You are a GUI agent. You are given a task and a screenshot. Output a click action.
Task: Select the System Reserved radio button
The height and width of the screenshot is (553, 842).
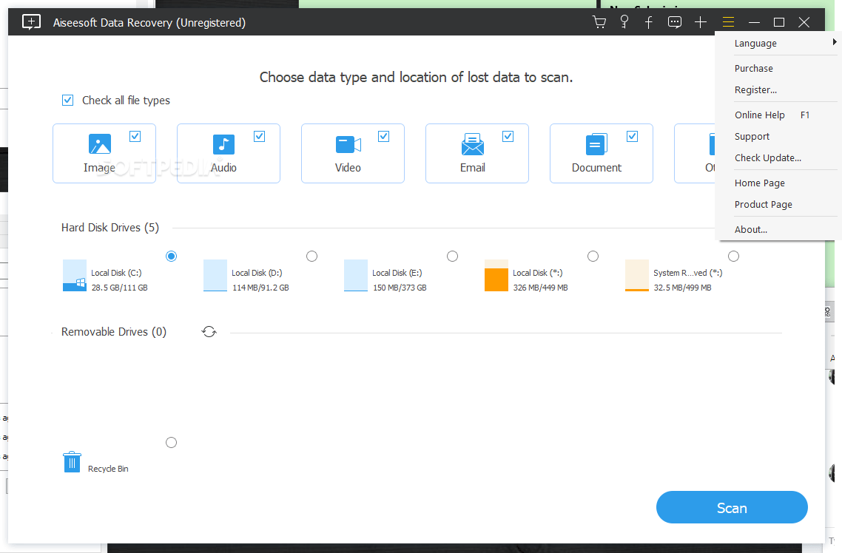click(x=733, y=257)
